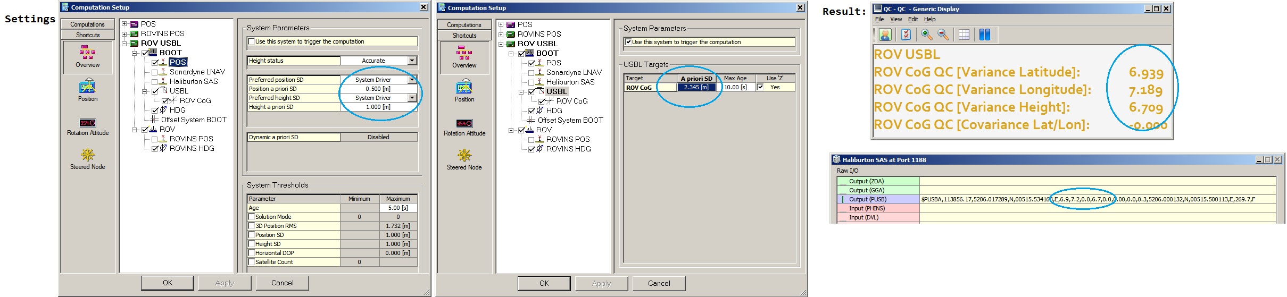Screen dimensions: 1287x297
Task: Toggle Haliburton SAS checkbox in left window tree
Action: (x=155, y=82)
